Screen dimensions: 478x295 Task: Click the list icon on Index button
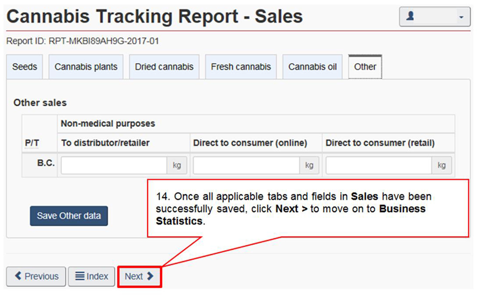click(x=80, y=276)
